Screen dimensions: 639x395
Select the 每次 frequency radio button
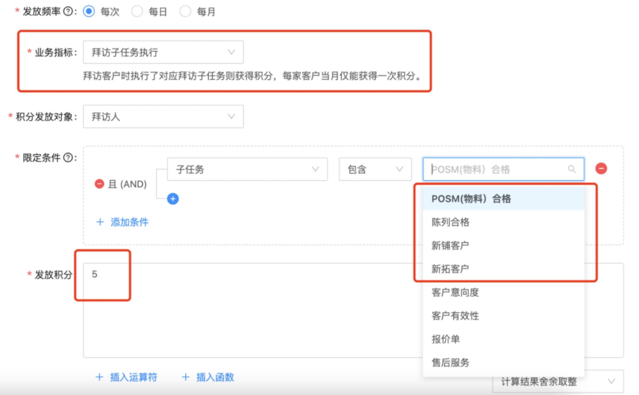pos(89,12)
